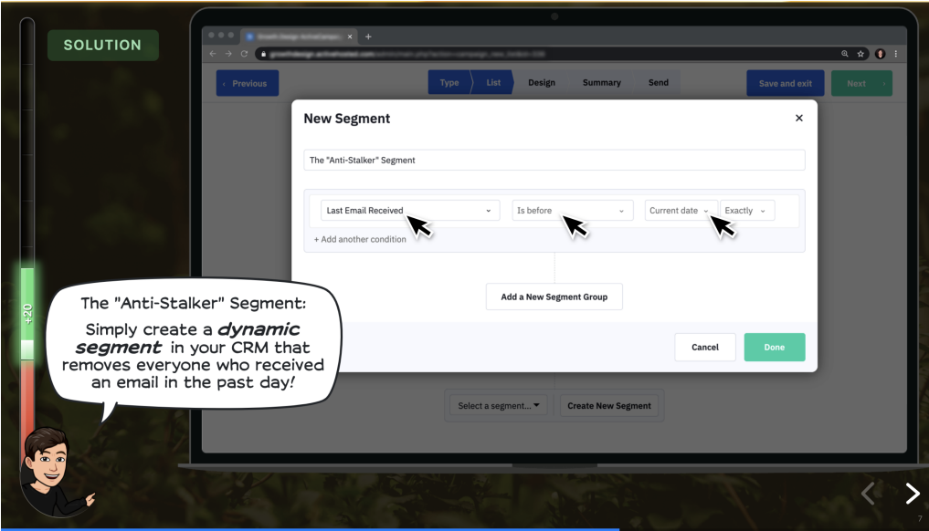Cancel the New Segment dialog
Image resolution: width=929 pixels, height=531 pixels.
(x=705, y=347)
